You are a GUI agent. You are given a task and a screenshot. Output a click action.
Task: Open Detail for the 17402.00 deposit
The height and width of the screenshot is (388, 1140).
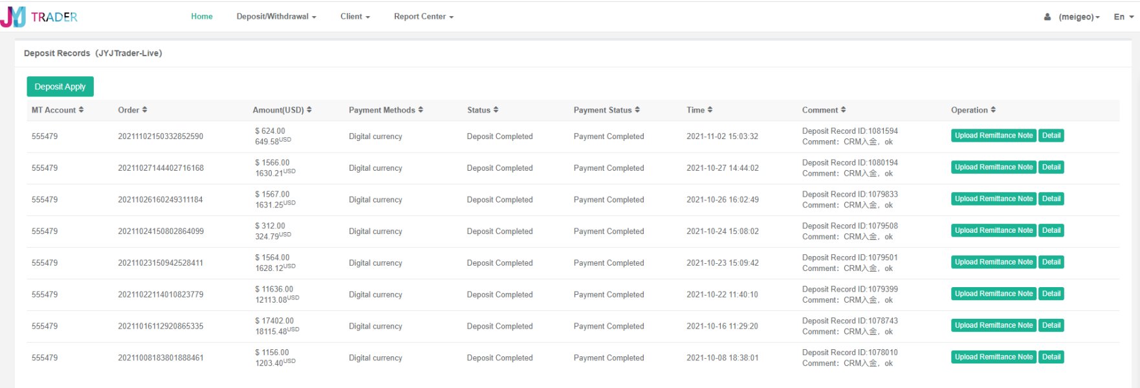click(1051, 325)
